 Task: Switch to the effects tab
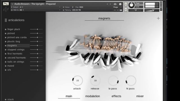[116, 96]
